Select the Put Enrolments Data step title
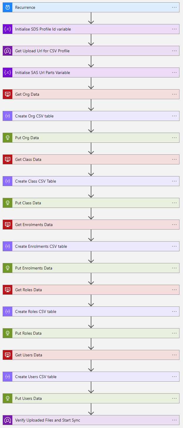Screen dimensions: 183x428 [34, 268]
